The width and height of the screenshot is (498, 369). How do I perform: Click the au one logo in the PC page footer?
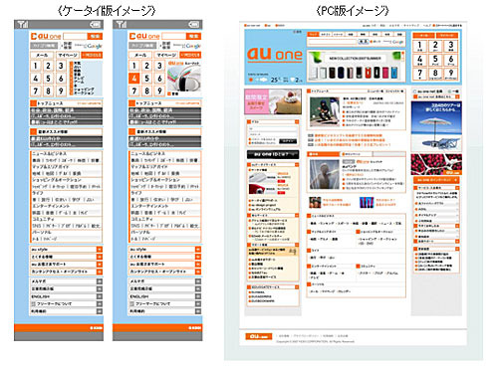(x=259, y=336)
